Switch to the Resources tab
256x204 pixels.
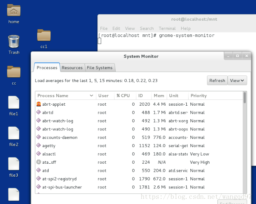[72, 68]
